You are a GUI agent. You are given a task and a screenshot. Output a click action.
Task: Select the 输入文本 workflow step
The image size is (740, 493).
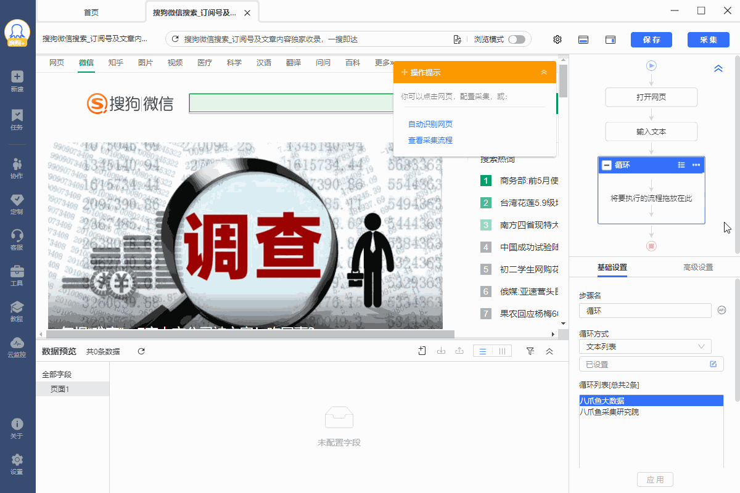click(x=651, y=132)
